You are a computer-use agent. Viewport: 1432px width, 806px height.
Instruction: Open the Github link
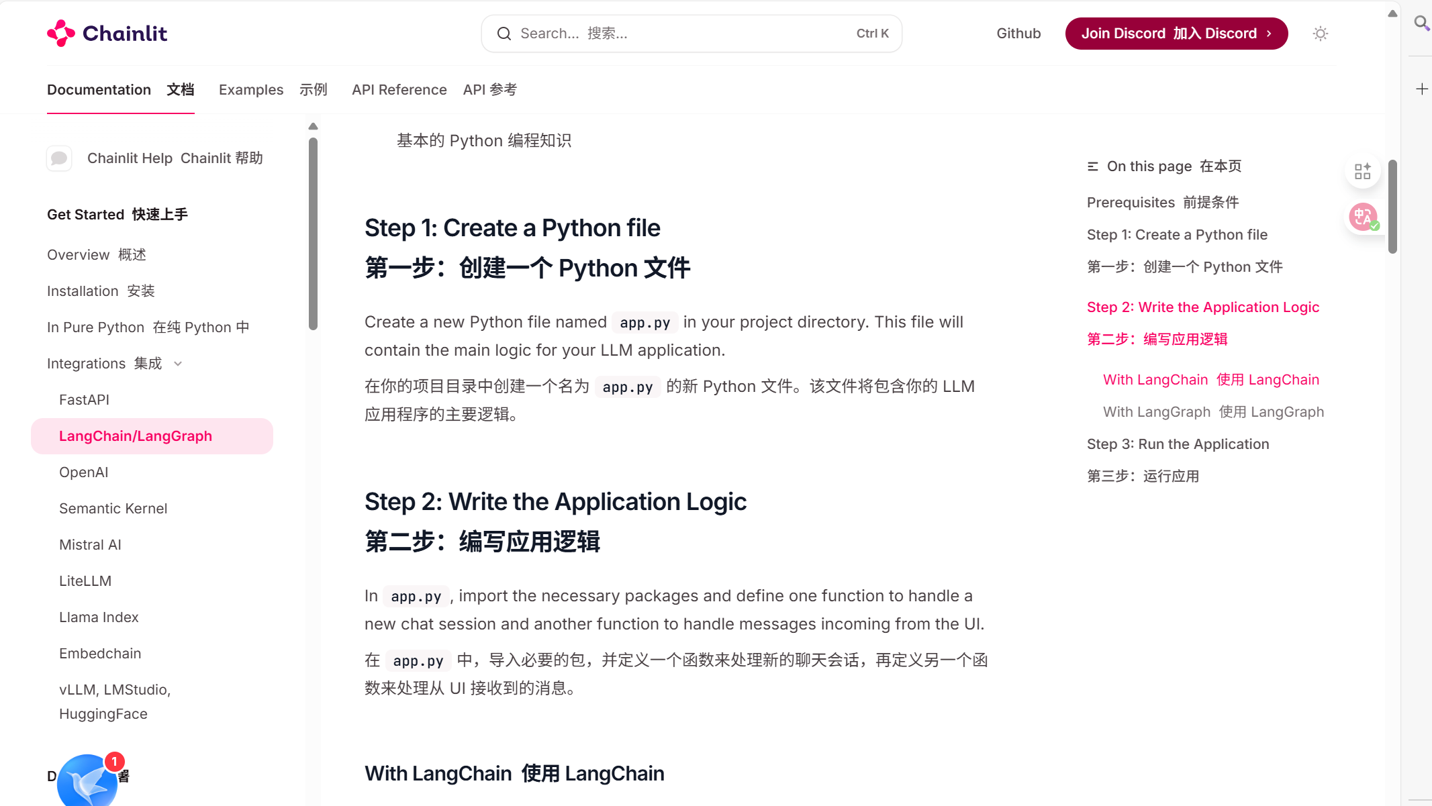1018,34
